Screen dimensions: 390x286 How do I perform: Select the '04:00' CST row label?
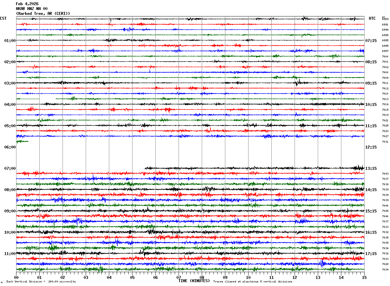coord(10,105)
